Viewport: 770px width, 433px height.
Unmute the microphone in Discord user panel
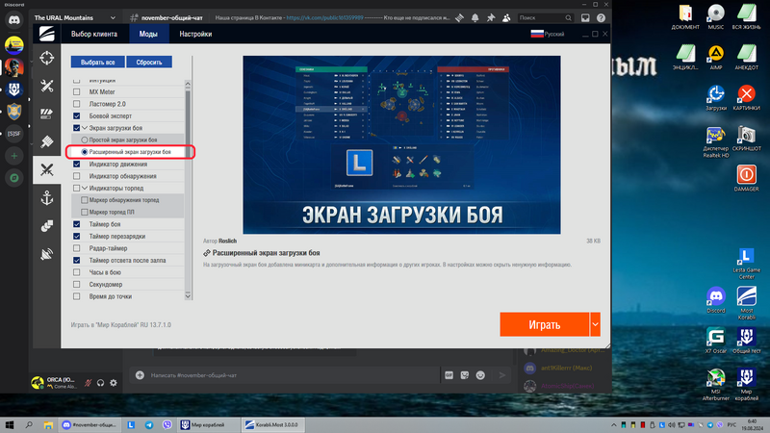pos(88,383)
